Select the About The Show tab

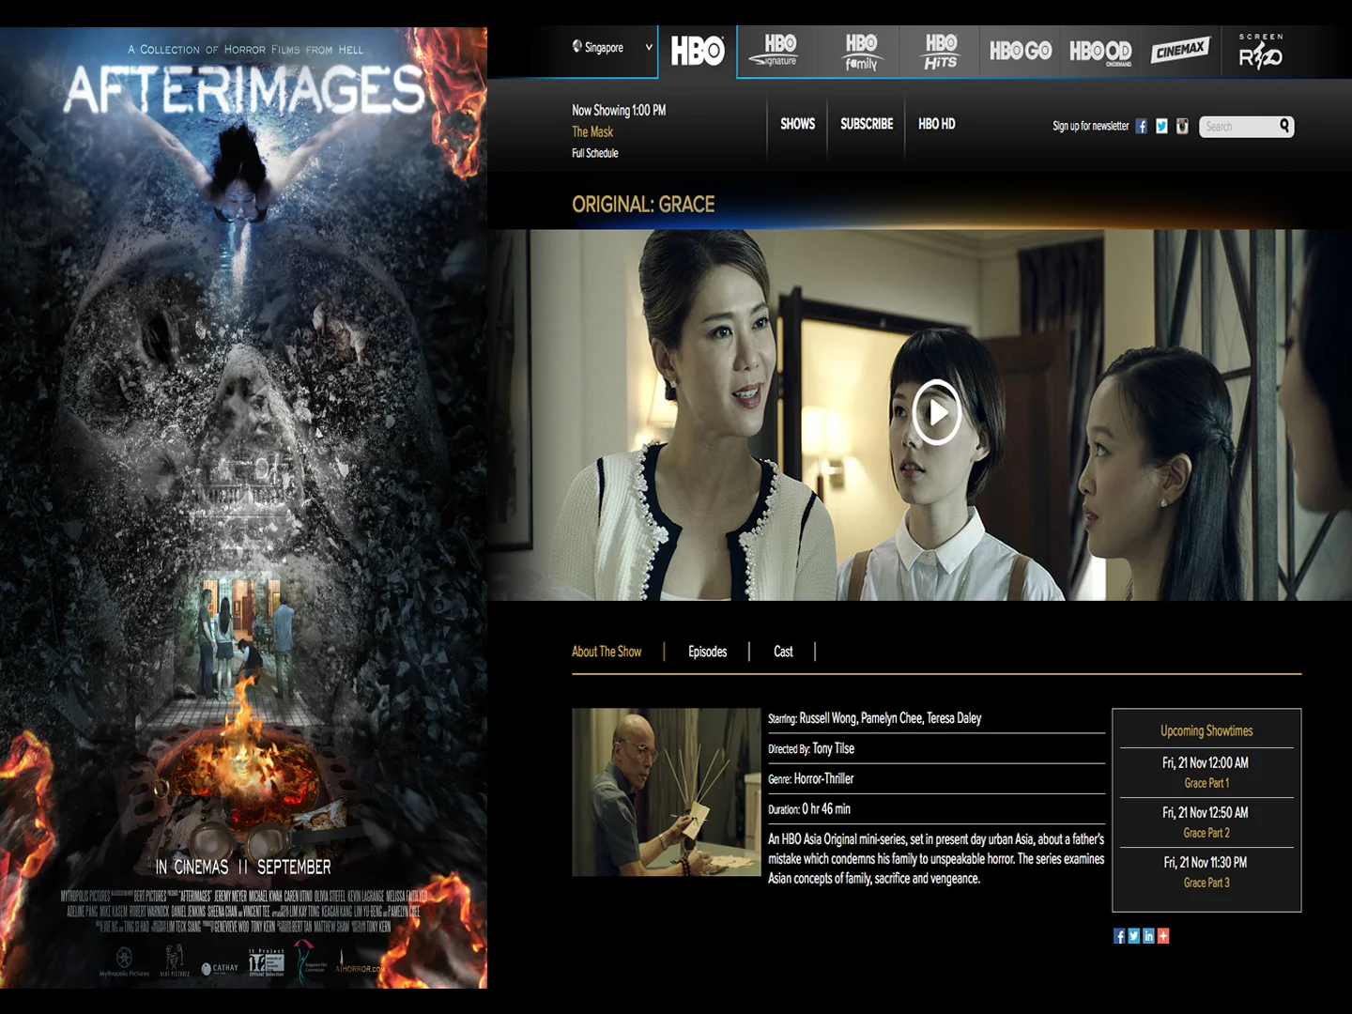click(x=607, y=652)
